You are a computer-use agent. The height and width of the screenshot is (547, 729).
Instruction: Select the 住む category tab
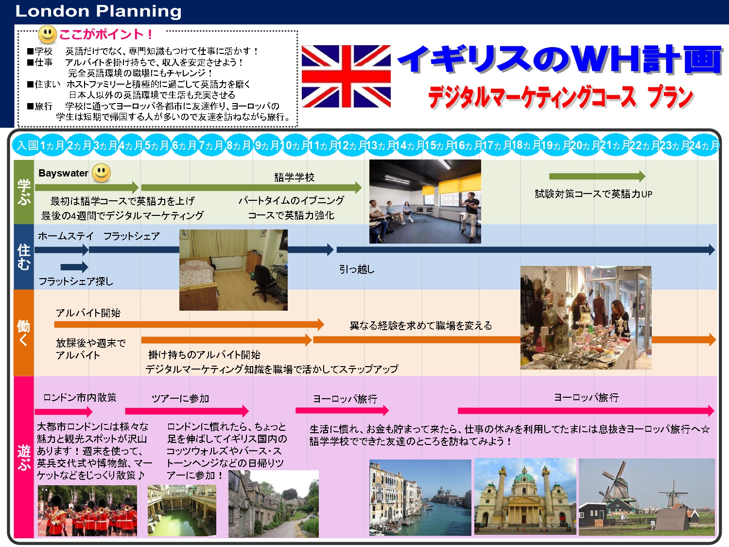tap(24, 257)
